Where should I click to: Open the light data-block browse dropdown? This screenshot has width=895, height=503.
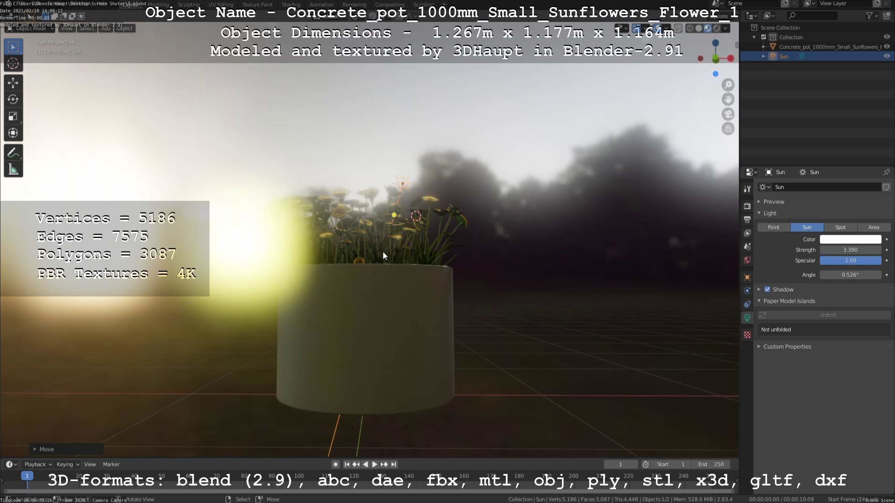pos(764,187)
